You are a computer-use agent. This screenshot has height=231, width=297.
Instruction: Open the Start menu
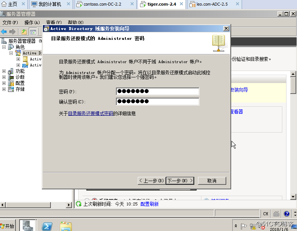pos(7,226)
